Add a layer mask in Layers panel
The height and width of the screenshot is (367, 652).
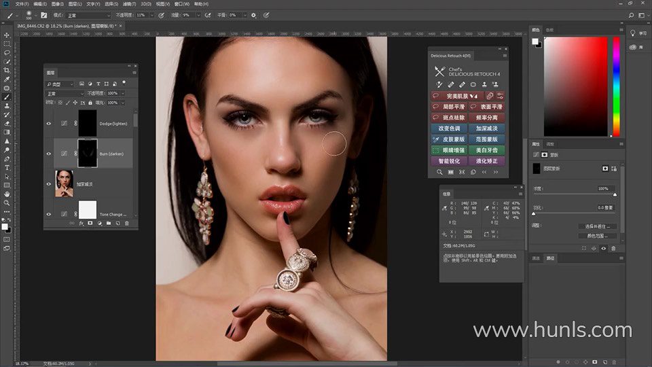click(90, 224)
